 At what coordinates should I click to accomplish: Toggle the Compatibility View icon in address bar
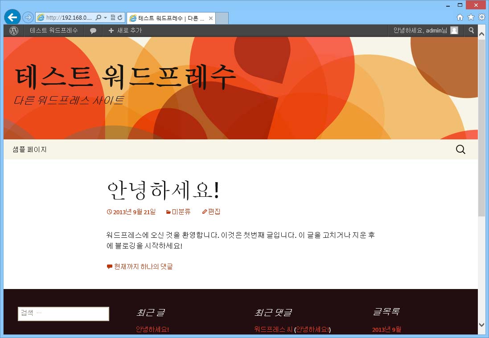(x=113, y=17)
